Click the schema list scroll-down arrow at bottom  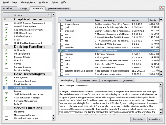[x=53, y=119]
